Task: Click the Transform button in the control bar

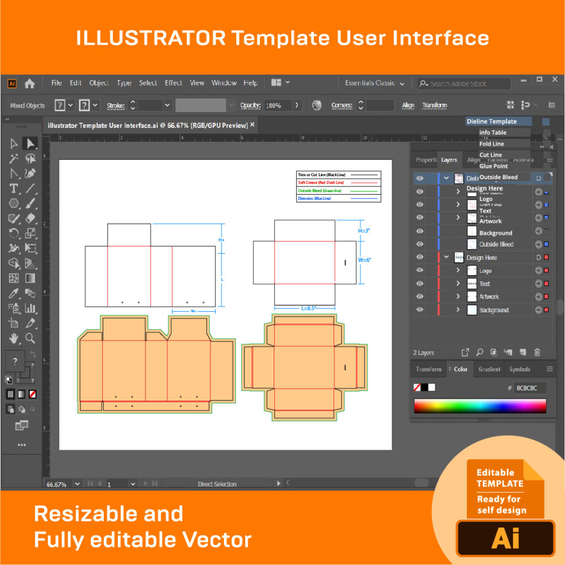Action: [435, 105]
